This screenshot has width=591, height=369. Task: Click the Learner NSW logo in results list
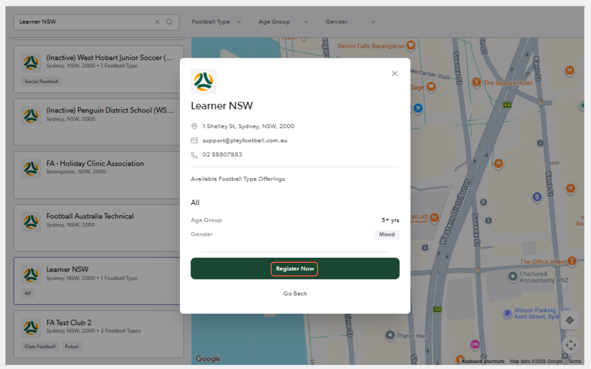(31, 275)
